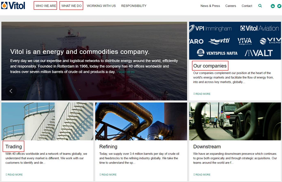282x182 pixels.
Task: Click the Viva Energy Australia logo
Action: coord(244,41)
